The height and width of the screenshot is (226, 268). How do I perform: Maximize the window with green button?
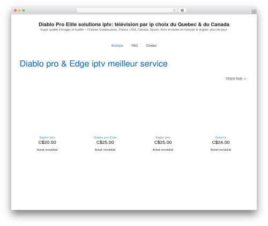pos(24,11)
